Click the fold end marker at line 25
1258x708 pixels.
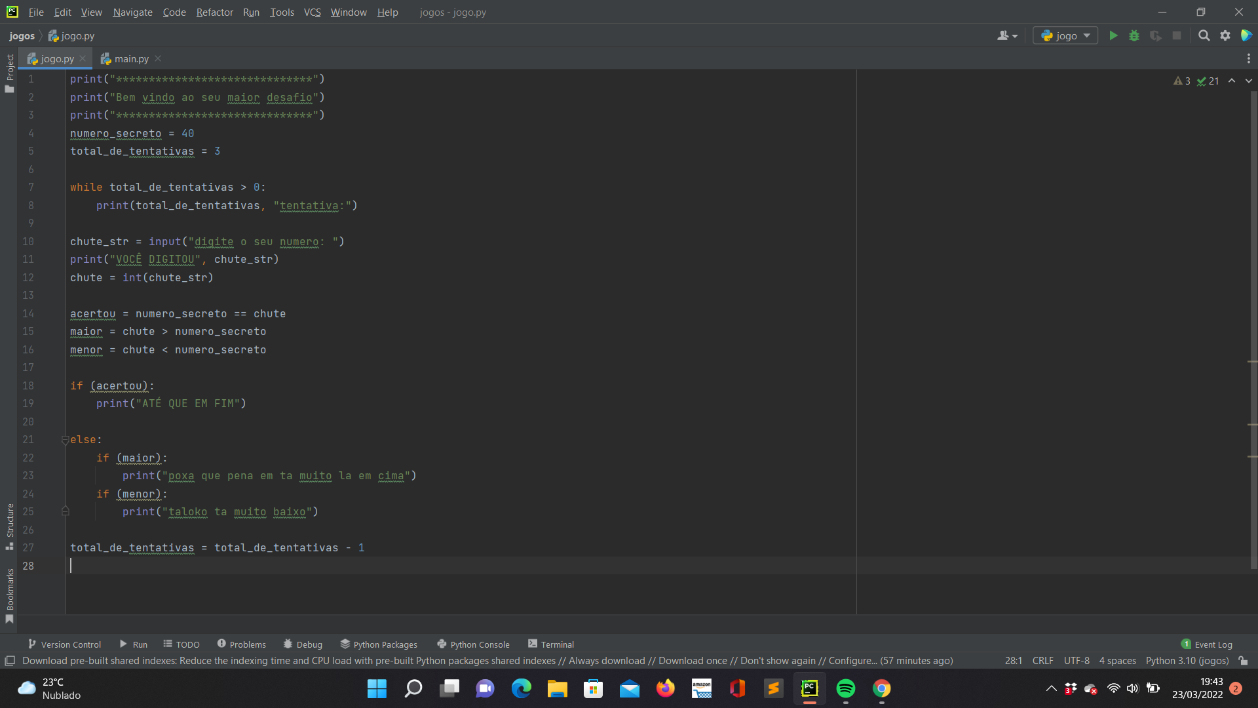66,511
